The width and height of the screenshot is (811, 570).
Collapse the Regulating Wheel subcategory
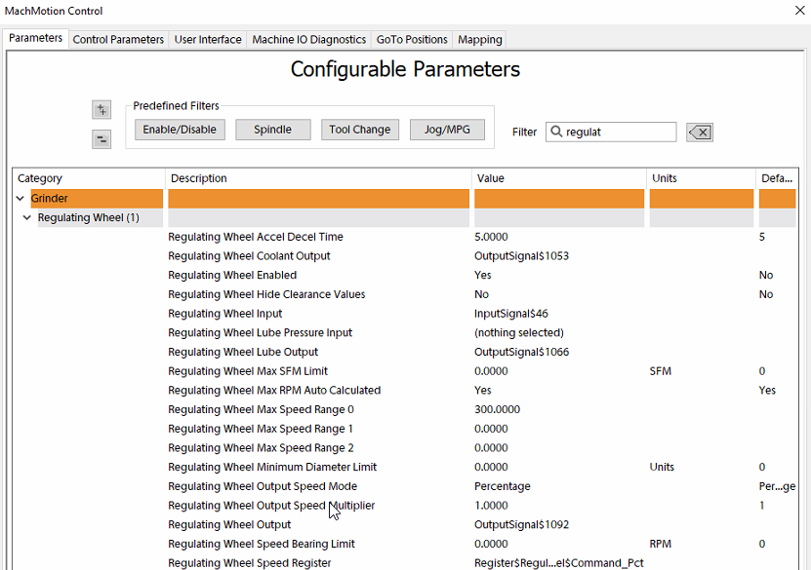[27, 218]
